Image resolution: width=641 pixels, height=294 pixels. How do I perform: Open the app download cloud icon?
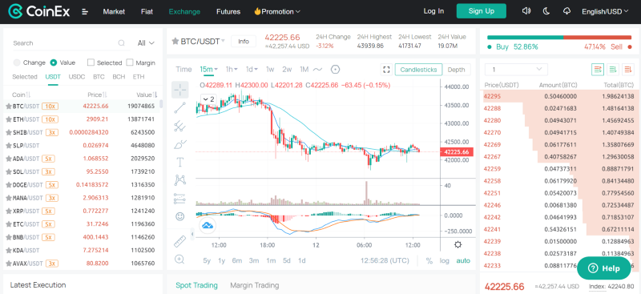click(x=566, y=11)
